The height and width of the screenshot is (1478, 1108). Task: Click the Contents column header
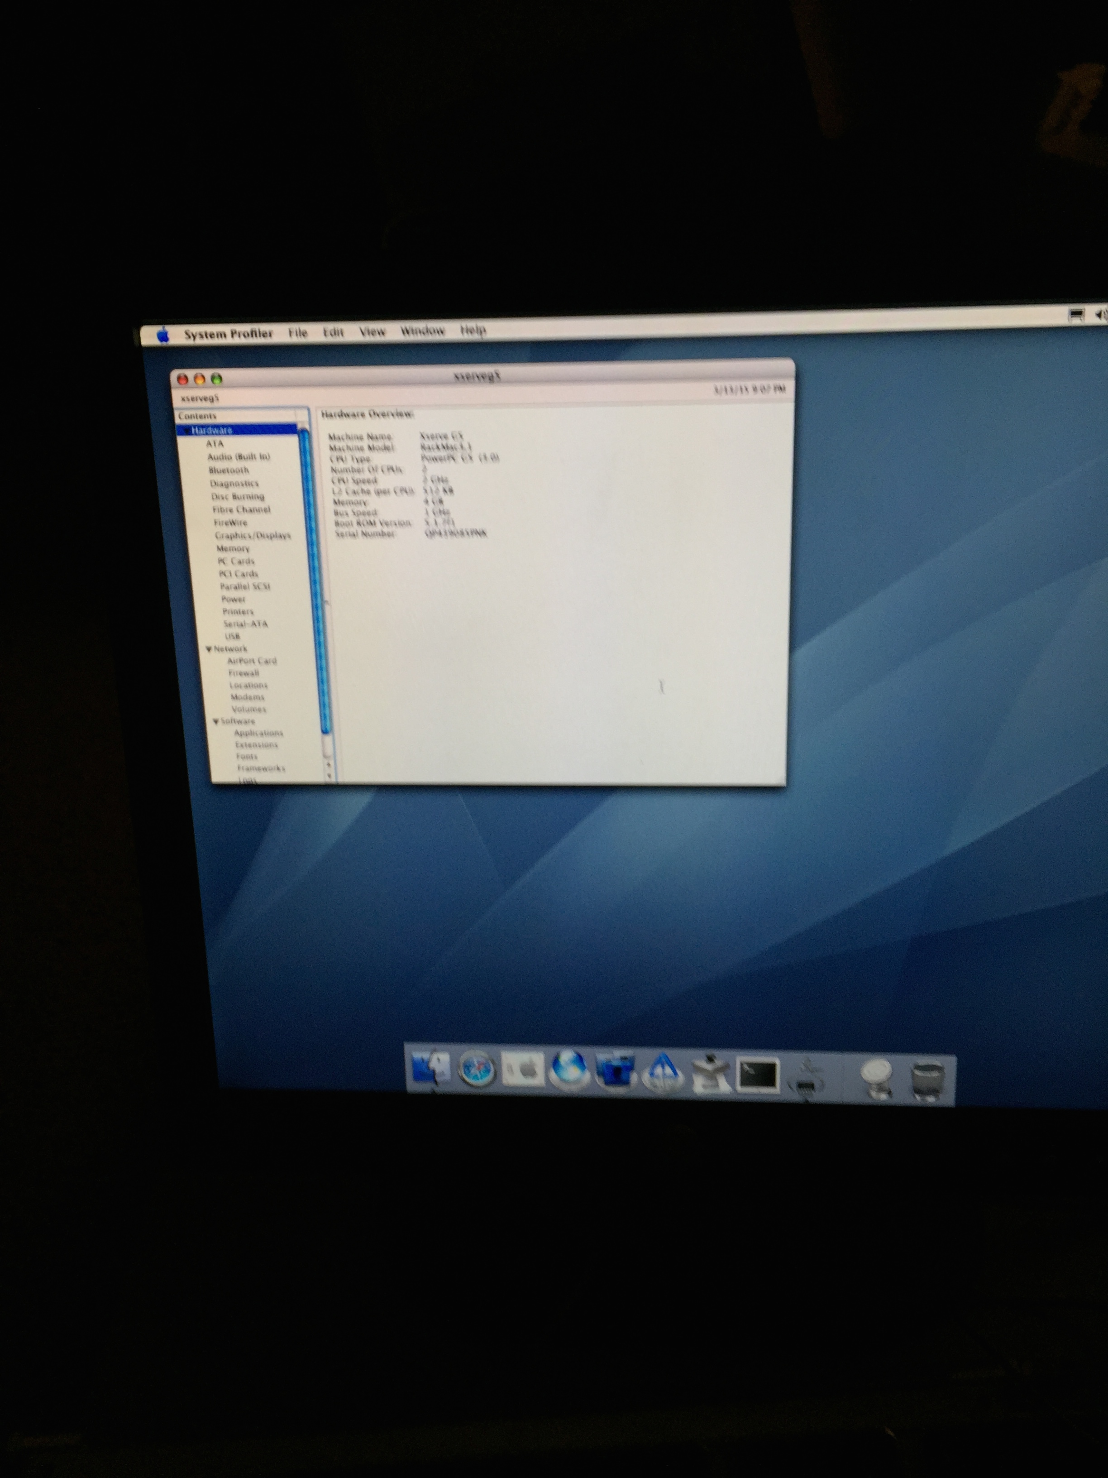pos(236,416)
